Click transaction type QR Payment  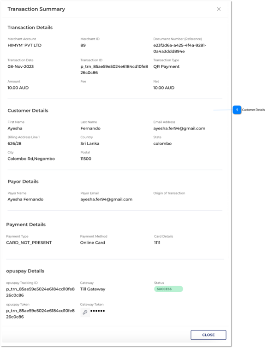click(167, 66)
